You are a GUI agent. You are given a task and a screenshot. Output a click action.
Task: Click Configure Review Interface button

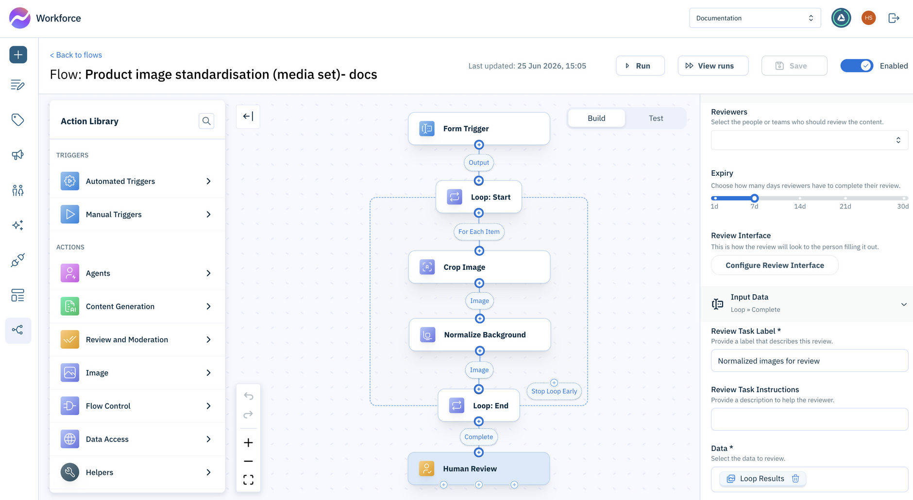775,266
